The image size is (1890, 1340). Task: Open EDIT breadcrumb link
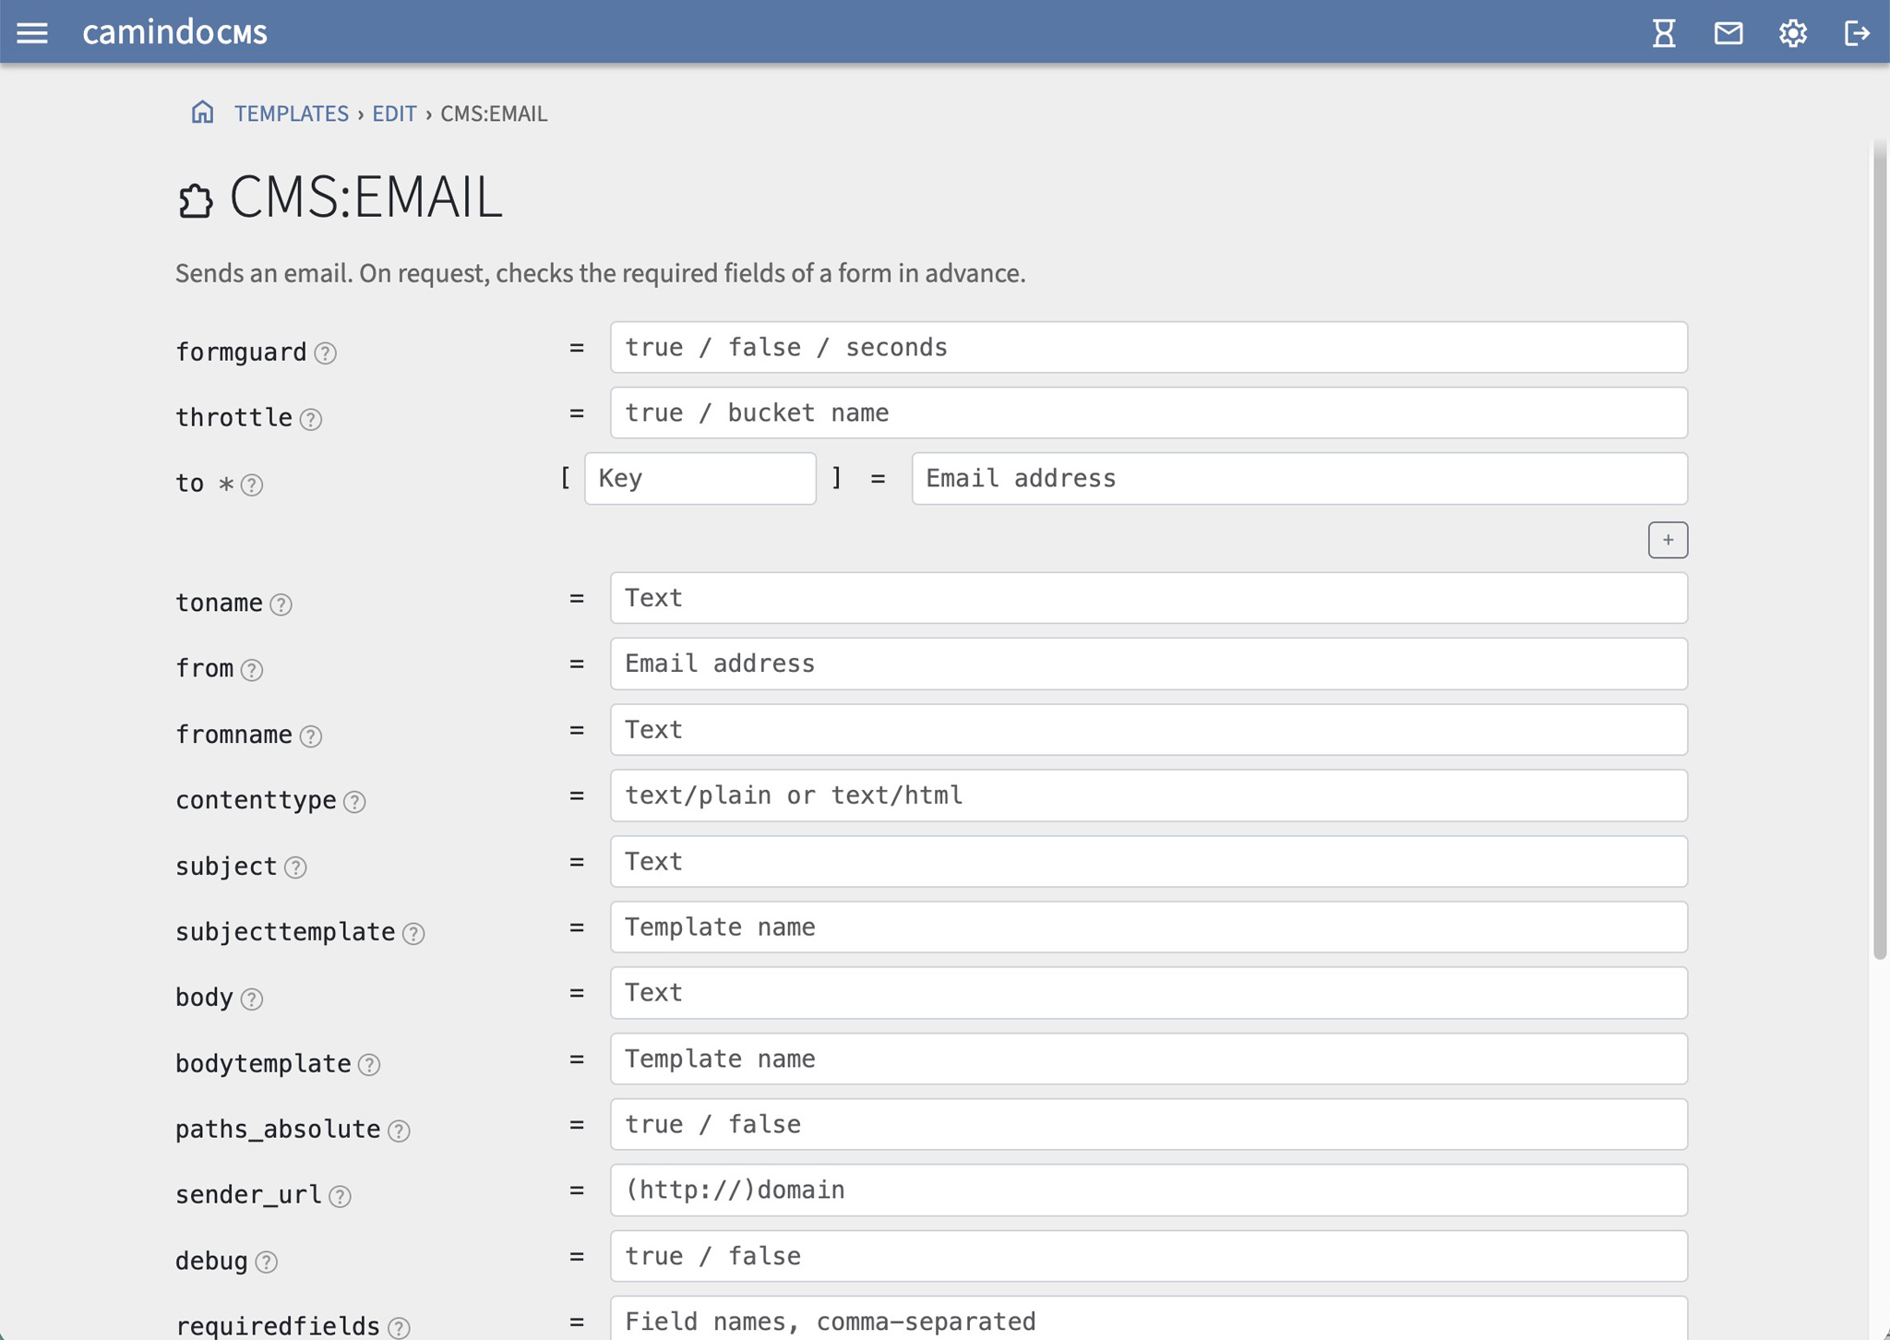[x=394, y=114]
